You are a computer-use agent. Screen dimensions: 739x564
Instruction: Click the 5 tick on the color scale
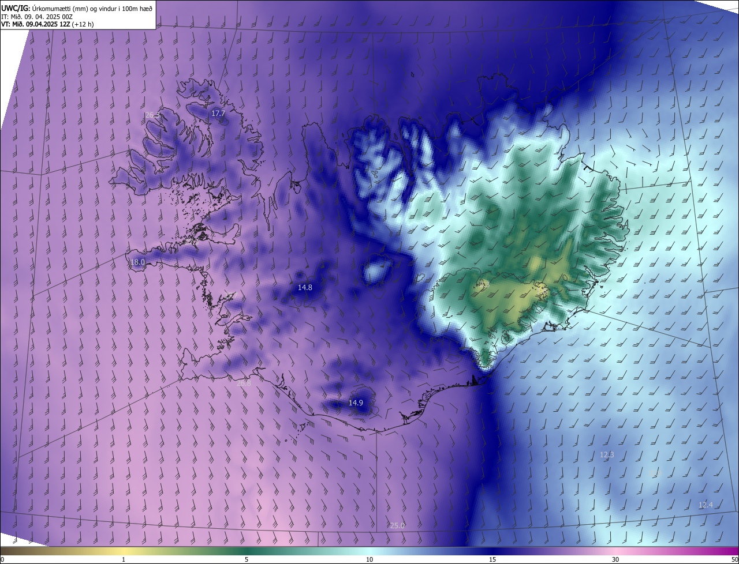pyautogui.click(x=247, y=559)
